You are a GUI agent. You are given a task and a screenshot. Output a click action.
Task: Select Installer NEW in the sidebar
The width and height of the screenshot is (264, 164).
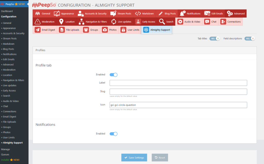tap(11, 160)
